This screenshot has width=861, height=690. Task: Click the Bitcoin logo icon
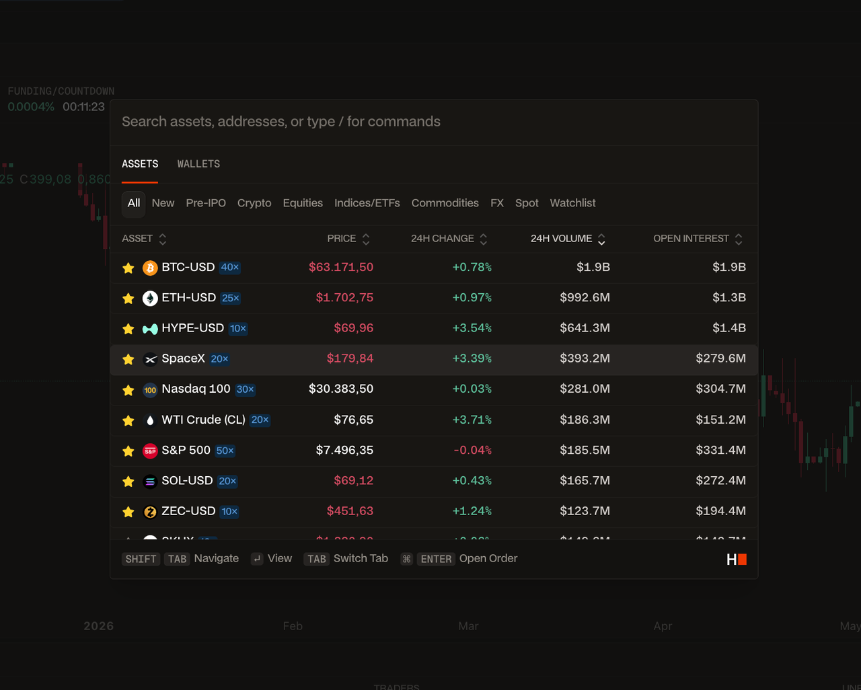tap(150, 268)
